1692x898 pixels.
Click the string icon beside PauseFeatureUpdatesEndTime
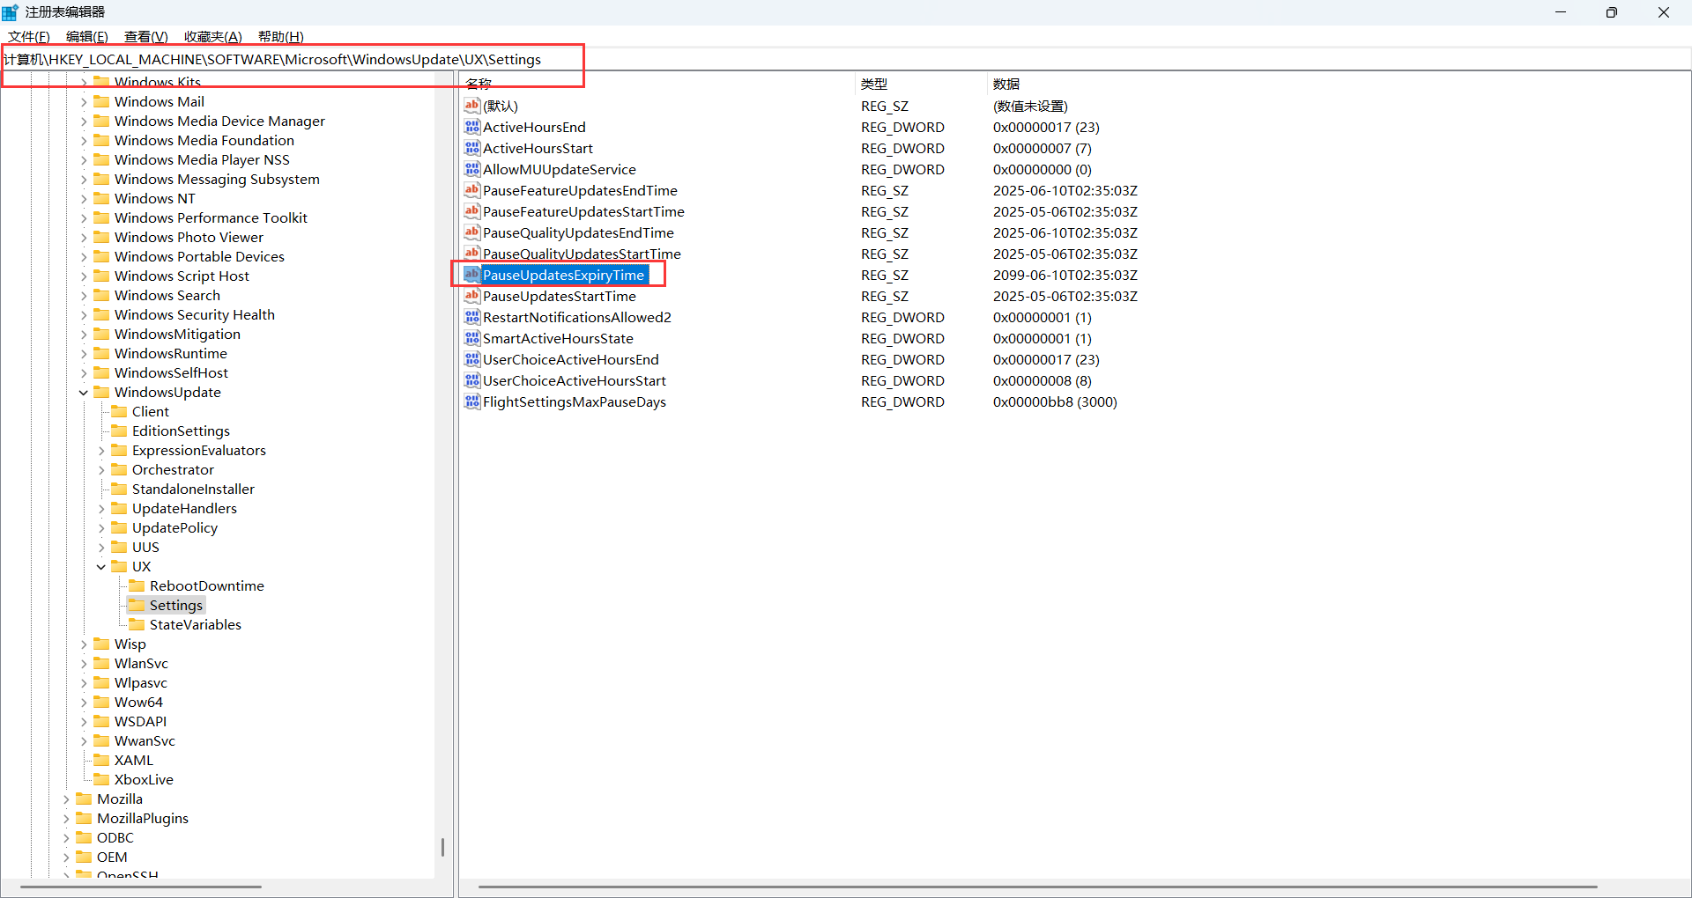click(x=472, y=190)
